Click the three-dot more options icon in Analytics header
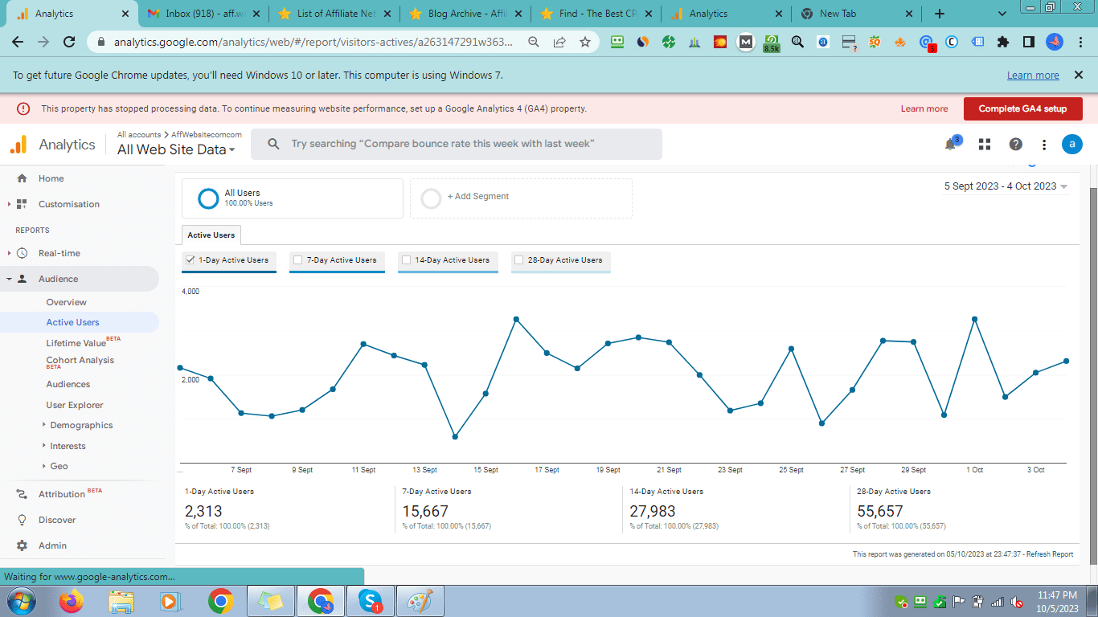1098x617 pixels. [1044, 145]
